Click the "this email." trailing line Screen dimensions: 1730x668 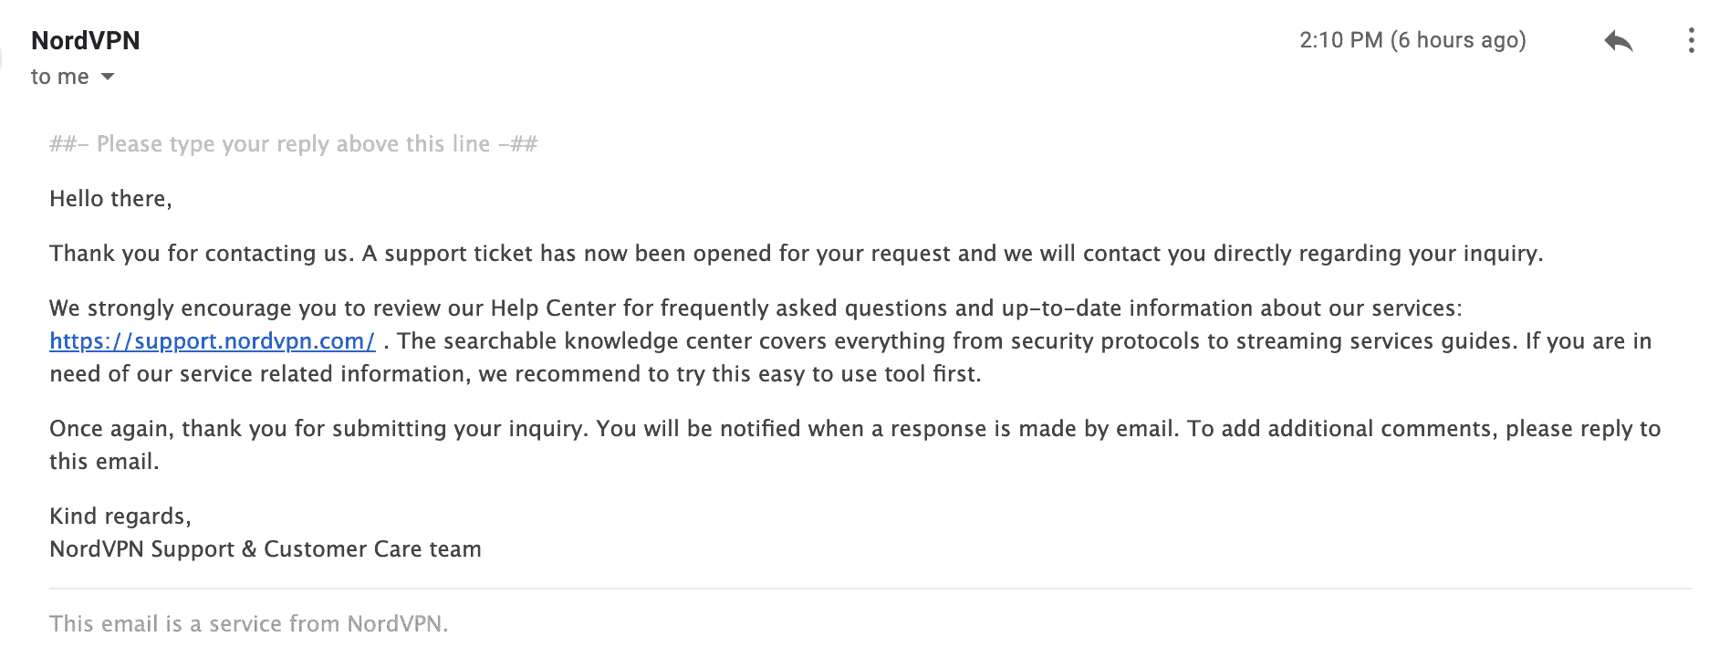[104, 462]
